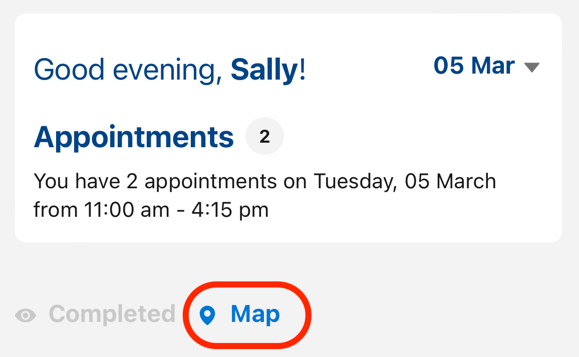Select the 05 Mar date picker
This screenshot has height=357, width=579.
point(474,66)
